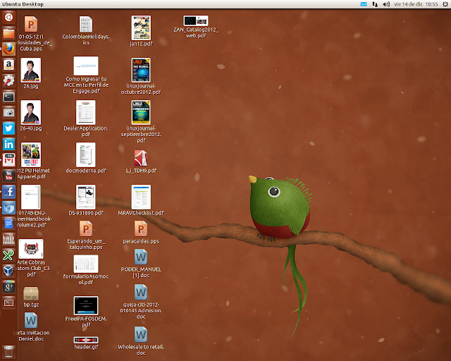Image resolution: width=451 pixels, height=361 pixels.
Task: Select the header.gif image file
Action: 86,343
